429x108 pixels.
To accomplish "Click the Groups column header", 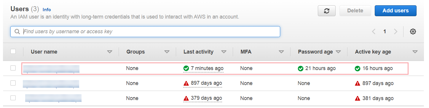I will [135, 52].
